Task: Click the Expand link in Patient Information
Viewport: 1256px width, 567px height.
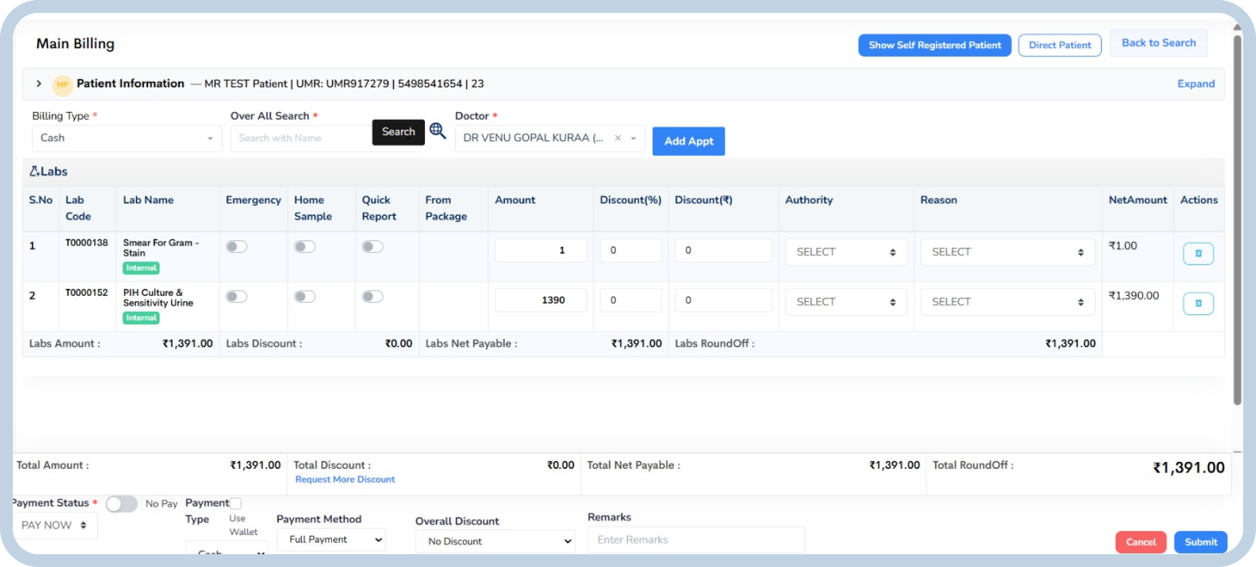Action: [x=1196, y=84]
